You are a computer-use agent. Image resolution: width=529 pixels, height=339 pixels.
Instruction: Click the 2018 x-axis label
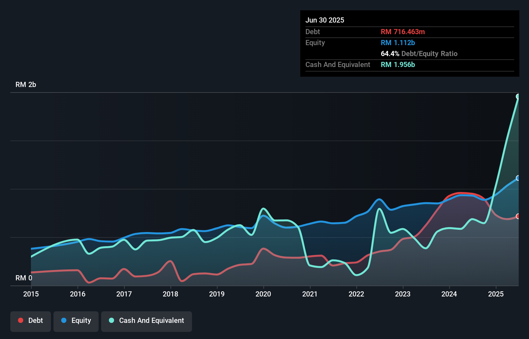pyautogui.click(x=170, y=294)
